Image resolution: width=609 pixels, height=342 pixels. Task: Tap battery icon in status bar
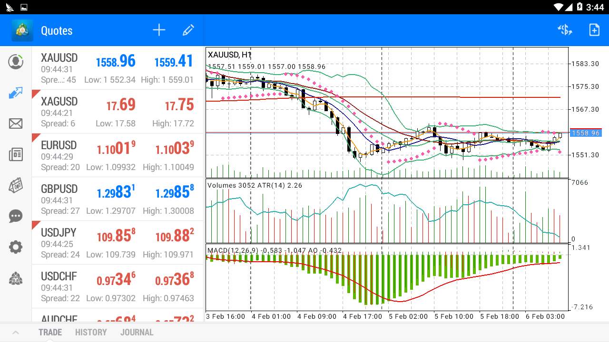(580, 7)
